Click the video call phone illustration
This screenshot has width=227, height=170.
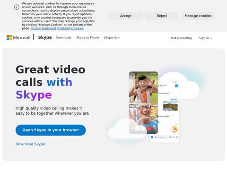coord(143,102)
